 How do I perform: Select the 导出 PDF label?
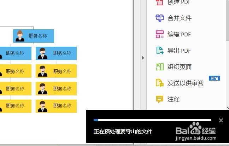[x=179, y=51]
